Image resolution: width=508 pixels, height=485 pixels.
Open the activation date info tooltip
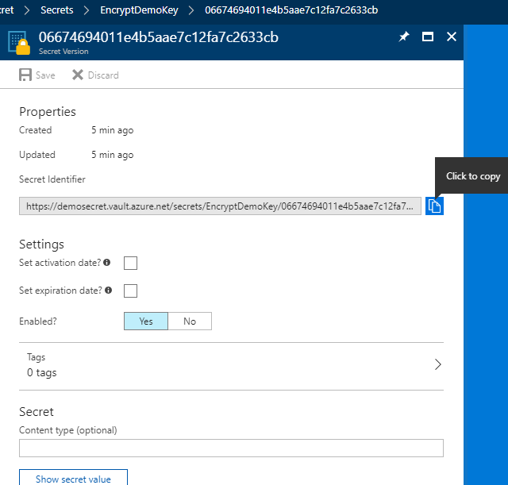click(x=107, y=263)
